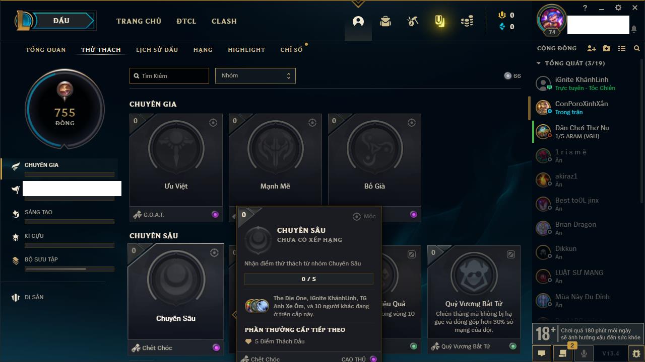Open the client settings gear icon
Image resolution: width=645 pixels, height=362 pixels.
[x=618, y=8]
